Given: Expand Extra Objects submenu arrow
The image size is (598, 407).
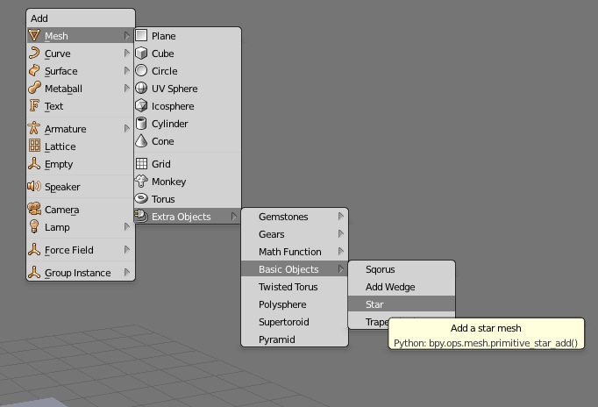Looking at the screenshot, I should point(234,217).
